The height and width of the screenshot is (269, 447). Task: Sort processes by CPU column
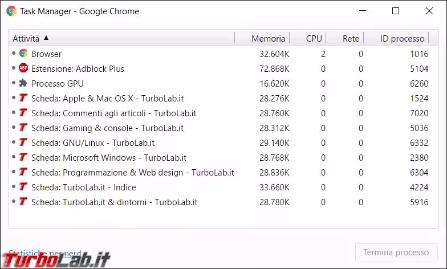pyautogui.click(x=314, y=38)
